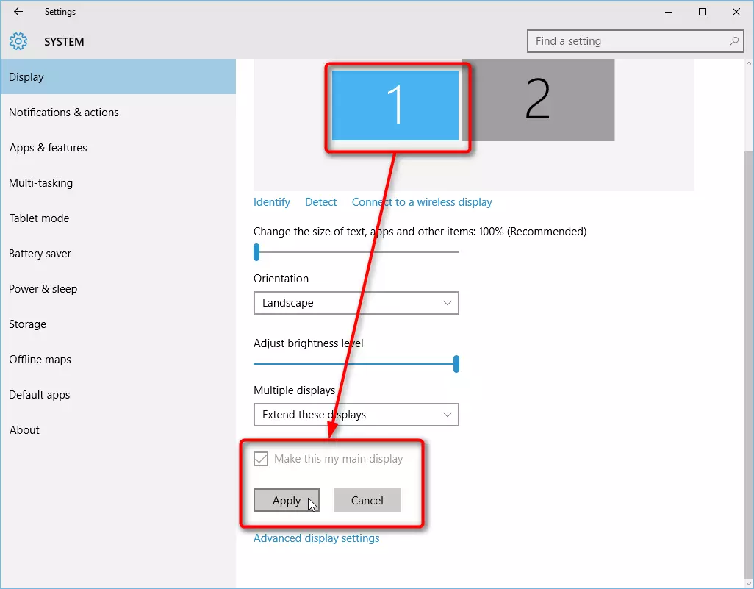Open the About page
Image resolution: width=754 pixels, height=589 pixels.
coord(118,429)
